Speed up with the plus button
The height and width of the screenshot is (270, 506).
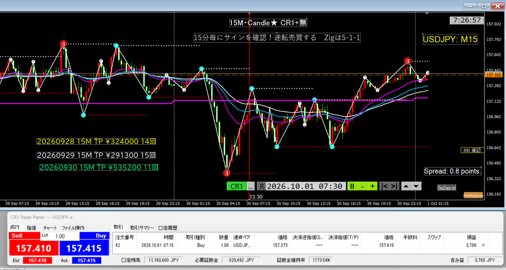pyautogui.click(x=372, y=186)
